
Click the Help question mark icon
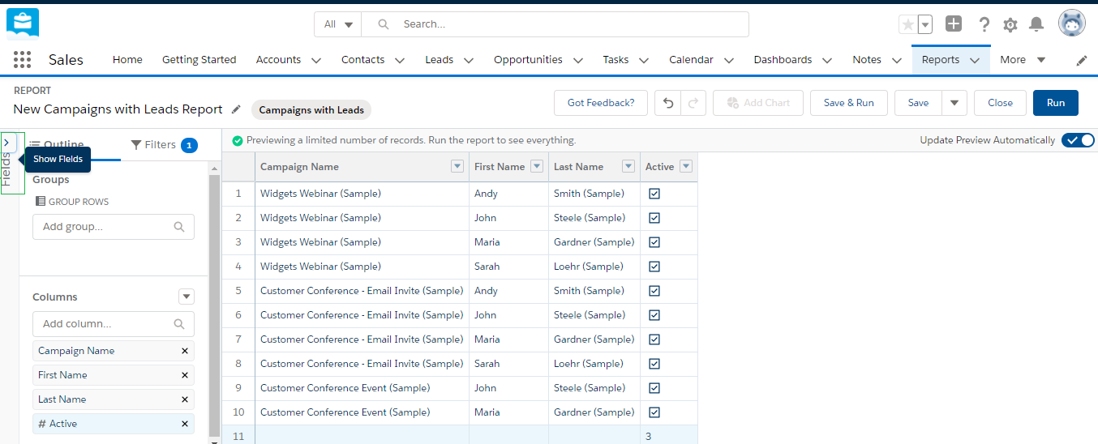984,24
